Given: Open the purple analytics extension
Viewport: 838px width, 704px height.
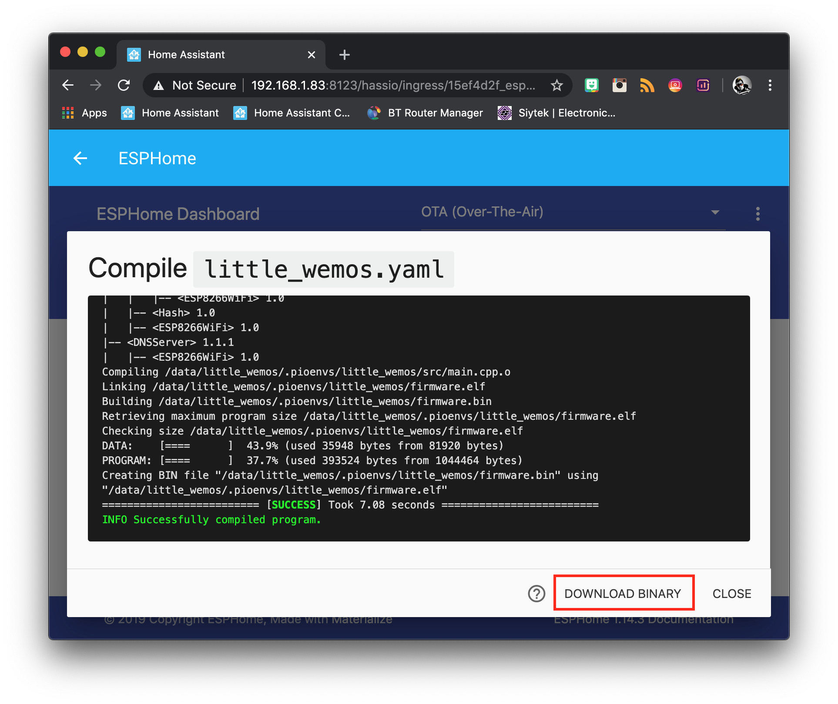Looking at the screenshot, I should (703, 85).
